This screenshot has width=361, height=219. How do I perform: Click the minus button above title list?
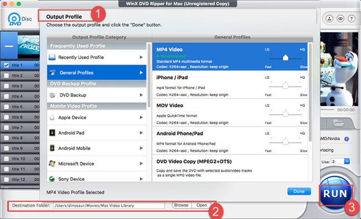[x=9, y=46]
